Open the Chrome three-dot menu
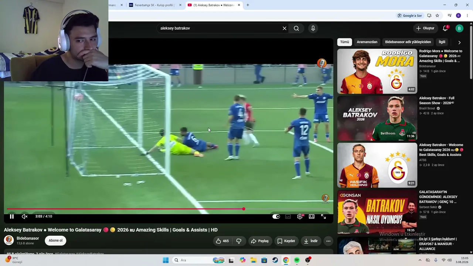 467,16
